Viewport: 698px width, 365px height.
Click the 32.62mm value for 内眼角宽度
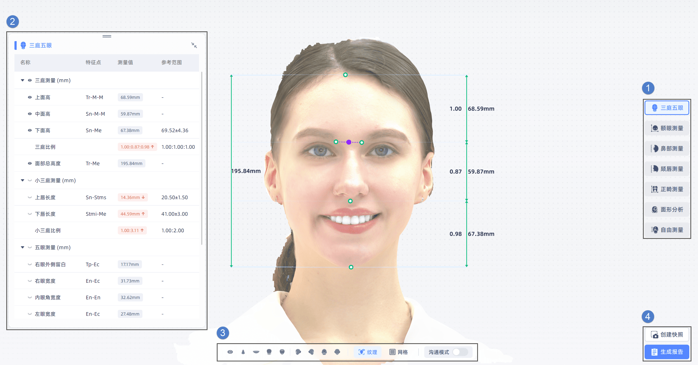[130, 297]
